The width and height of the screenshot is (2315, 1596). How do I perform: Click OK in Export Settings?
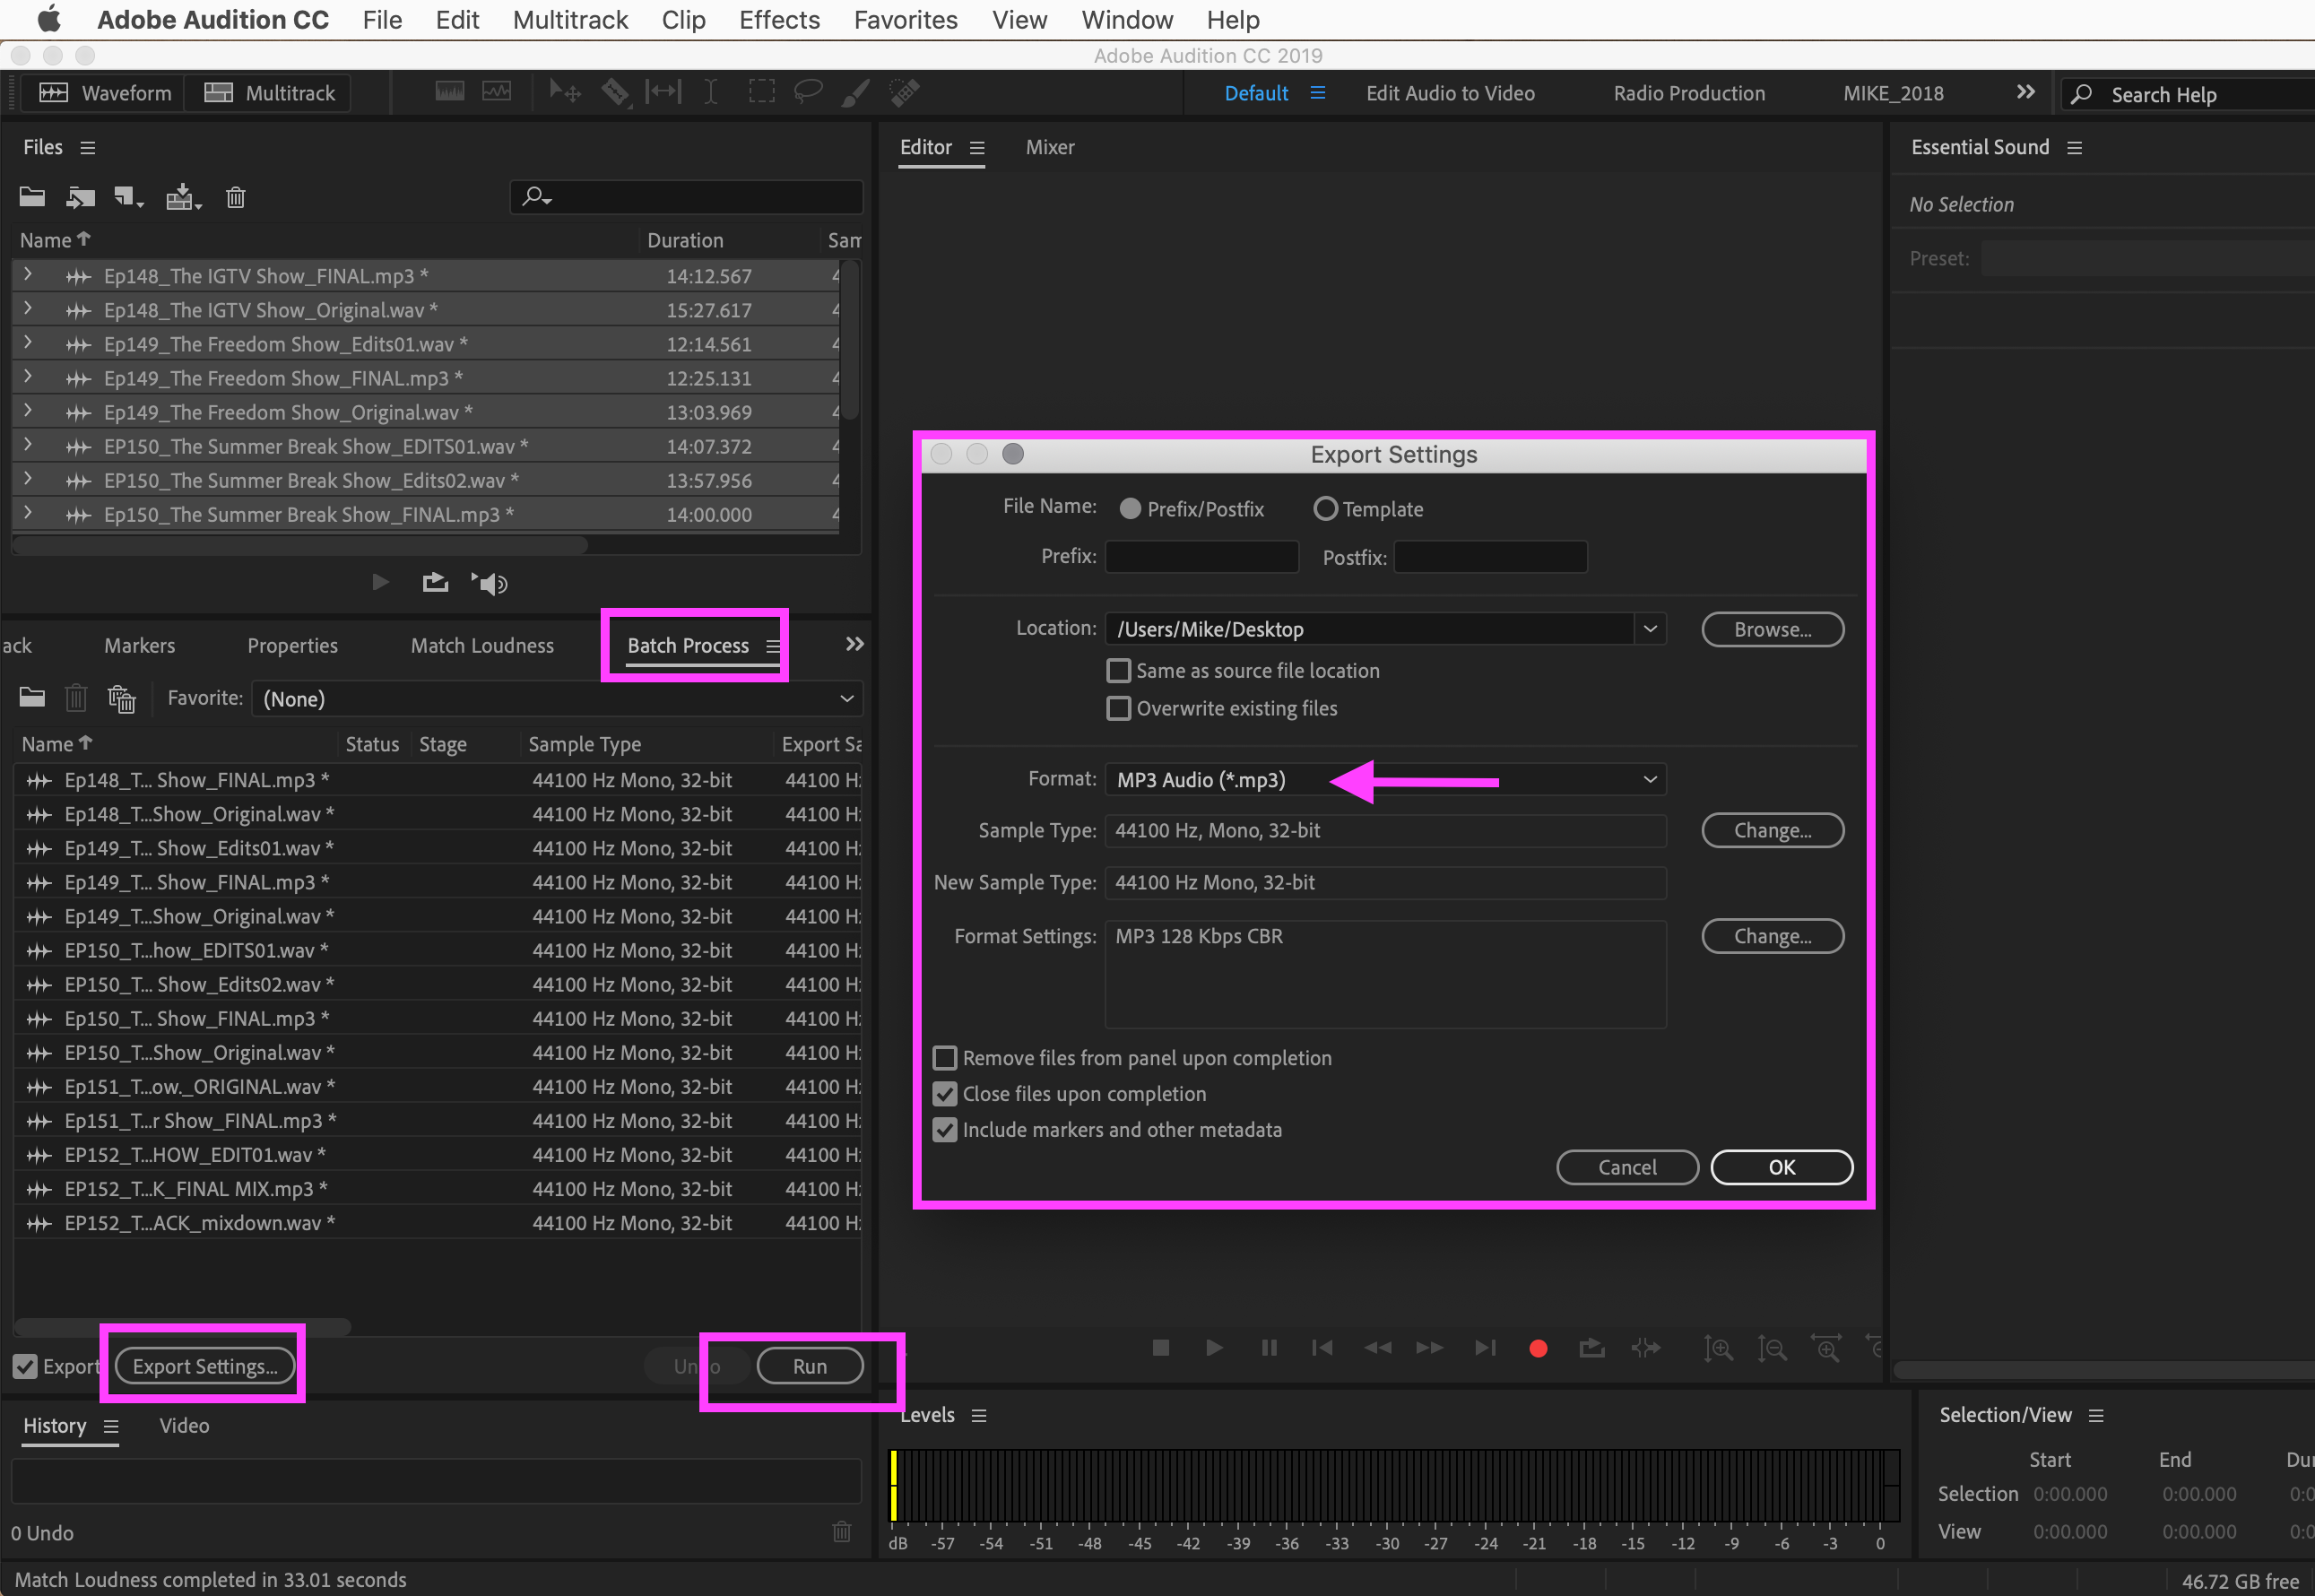click(1782, 1167)
